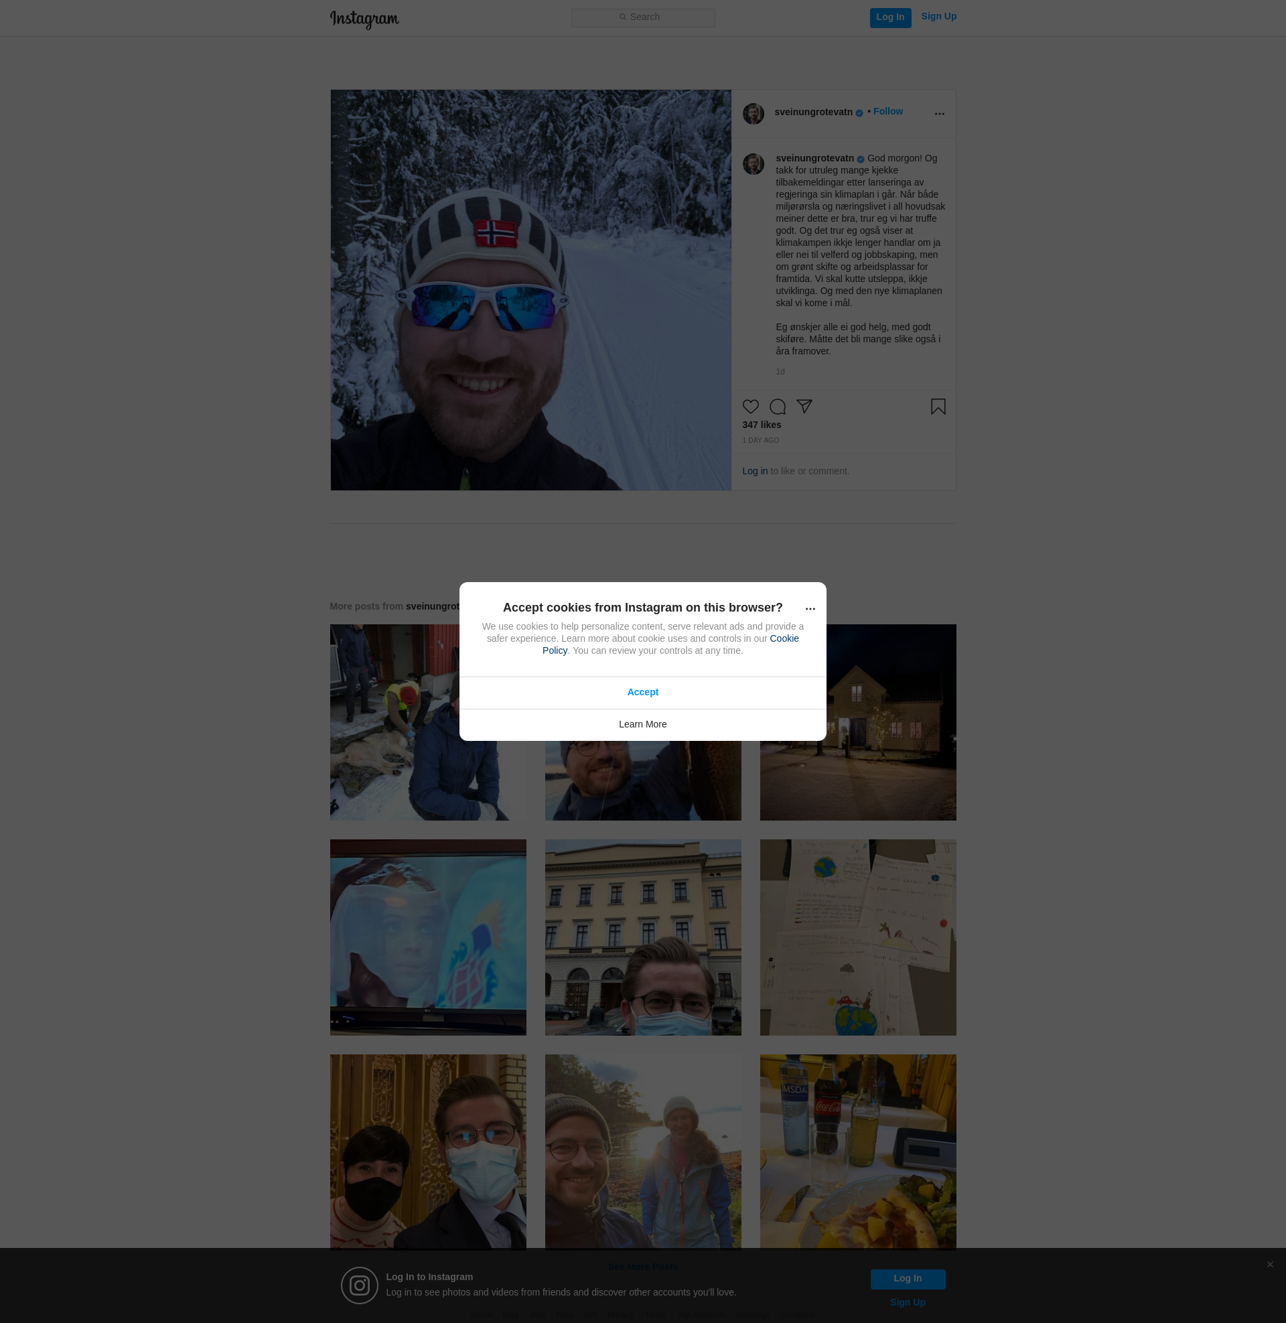Open selfie before yellow palace building thumbnail

pyautogui.click(x=642, y=937)
